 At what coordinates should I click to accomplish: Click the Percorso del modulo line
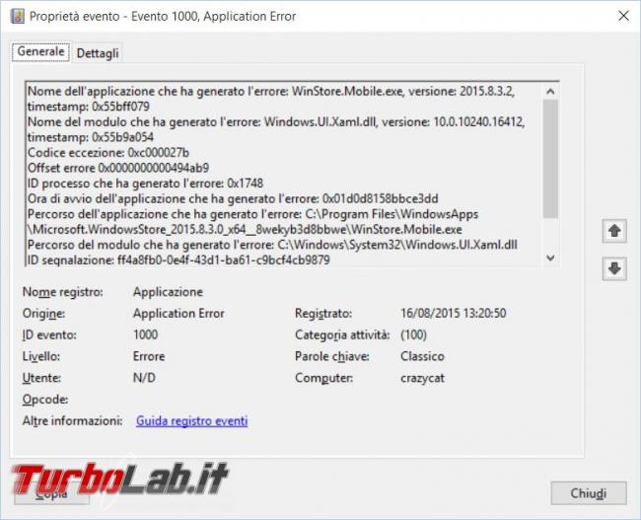272,245
